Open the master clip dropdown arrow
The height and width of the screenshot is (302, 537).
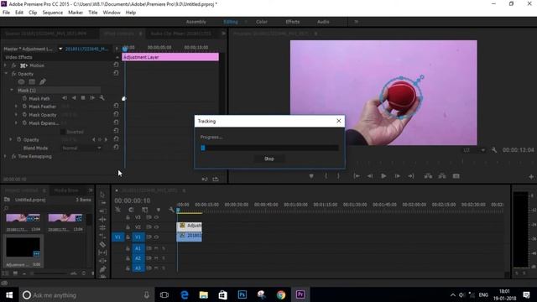tap(60, 49)
